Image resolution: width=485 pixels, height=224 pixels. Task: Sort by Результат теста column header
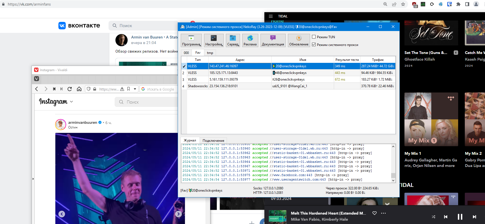coord(347,60)
